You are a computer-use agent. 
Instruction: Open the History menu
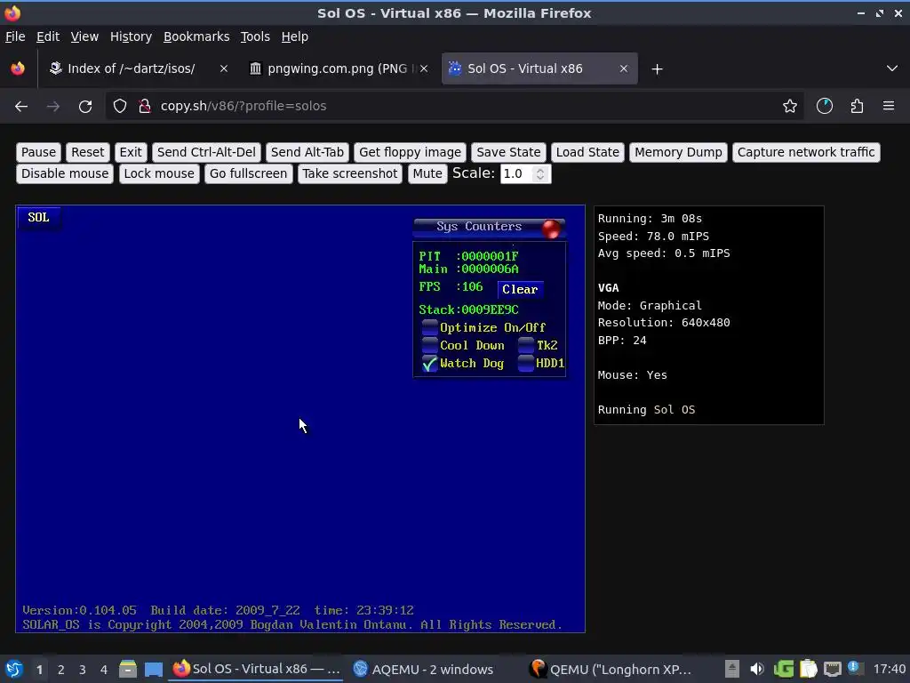click(x=131, y=36)
